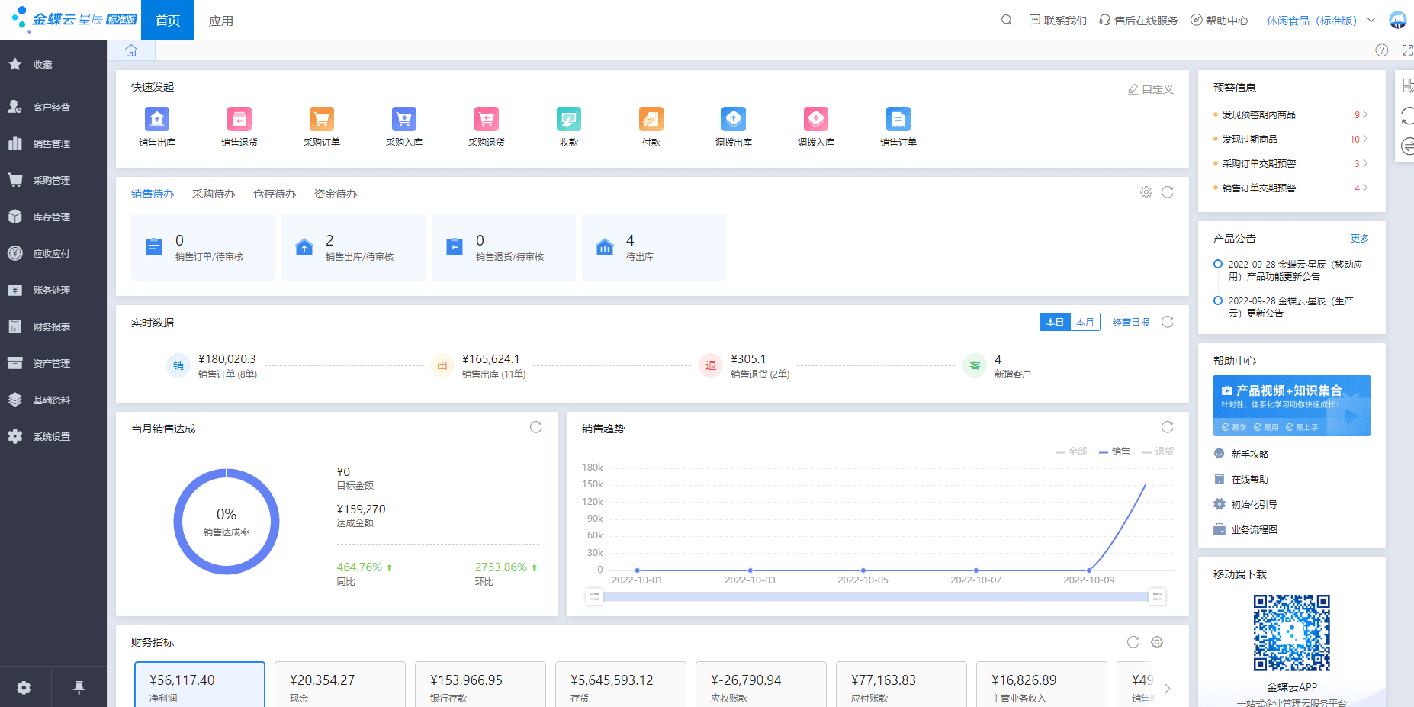Switch to the 采购待办 tab

coord(214,194)
